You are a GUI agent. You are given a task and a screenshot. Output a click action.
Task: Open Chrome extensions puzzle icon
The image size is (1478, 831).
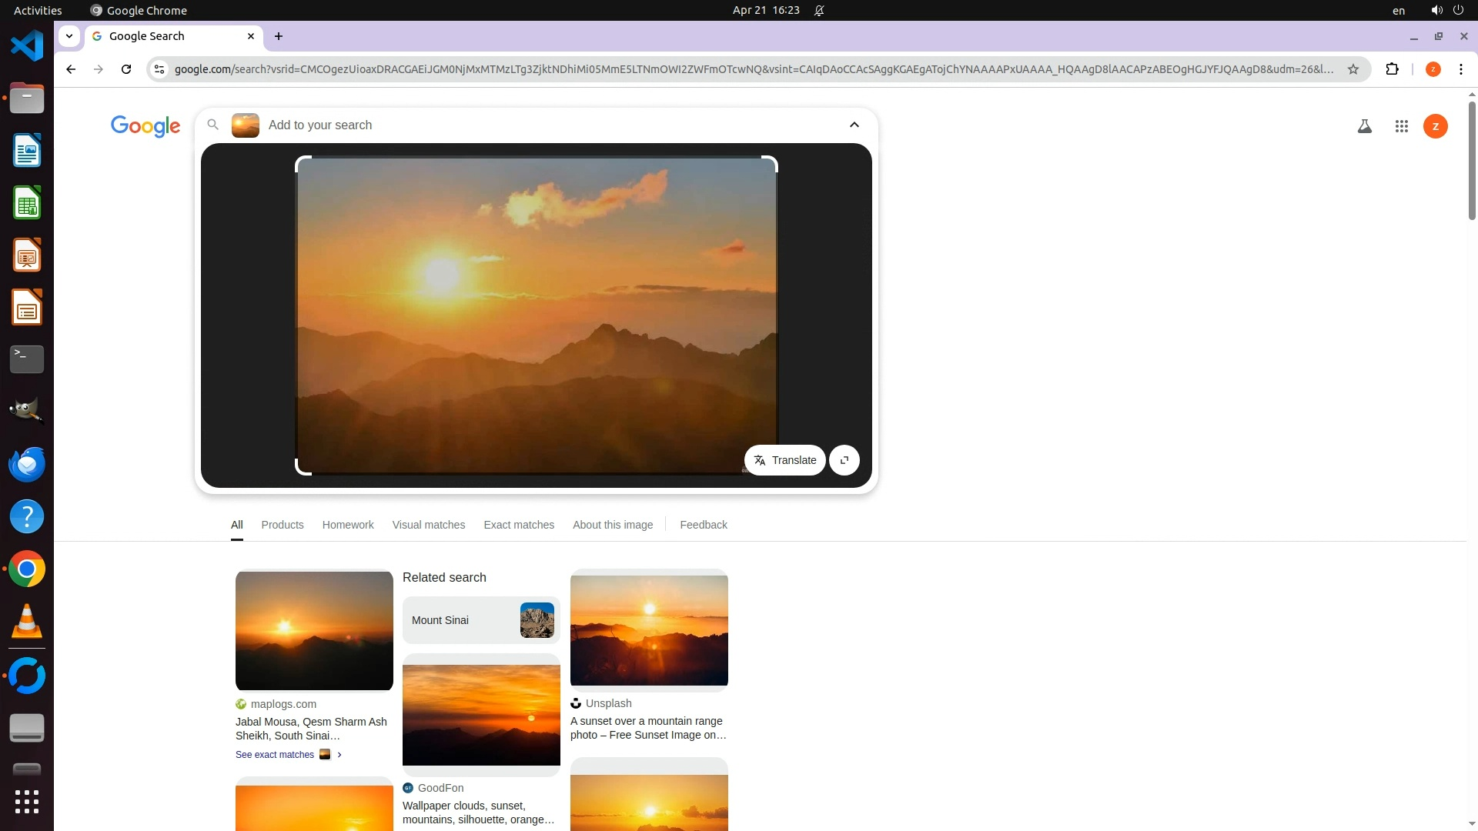(x=1392, y=69)
